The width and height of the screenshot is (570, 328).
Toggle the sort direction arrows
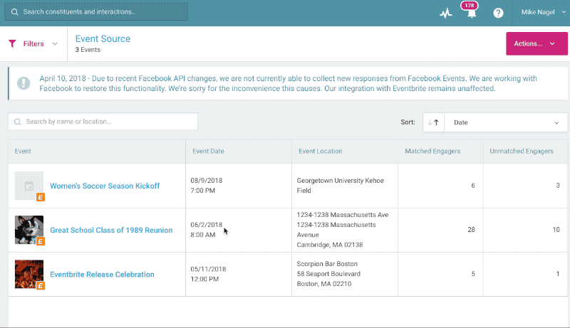coord(432,122)
